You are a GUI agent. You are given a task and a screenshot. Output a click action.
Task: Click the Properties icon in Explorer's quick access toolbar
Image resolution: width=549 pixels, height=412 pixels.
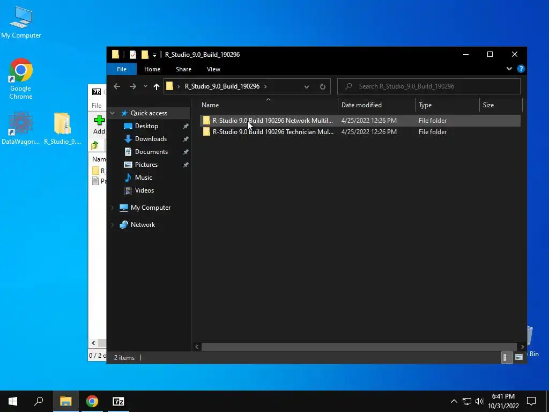133,55
